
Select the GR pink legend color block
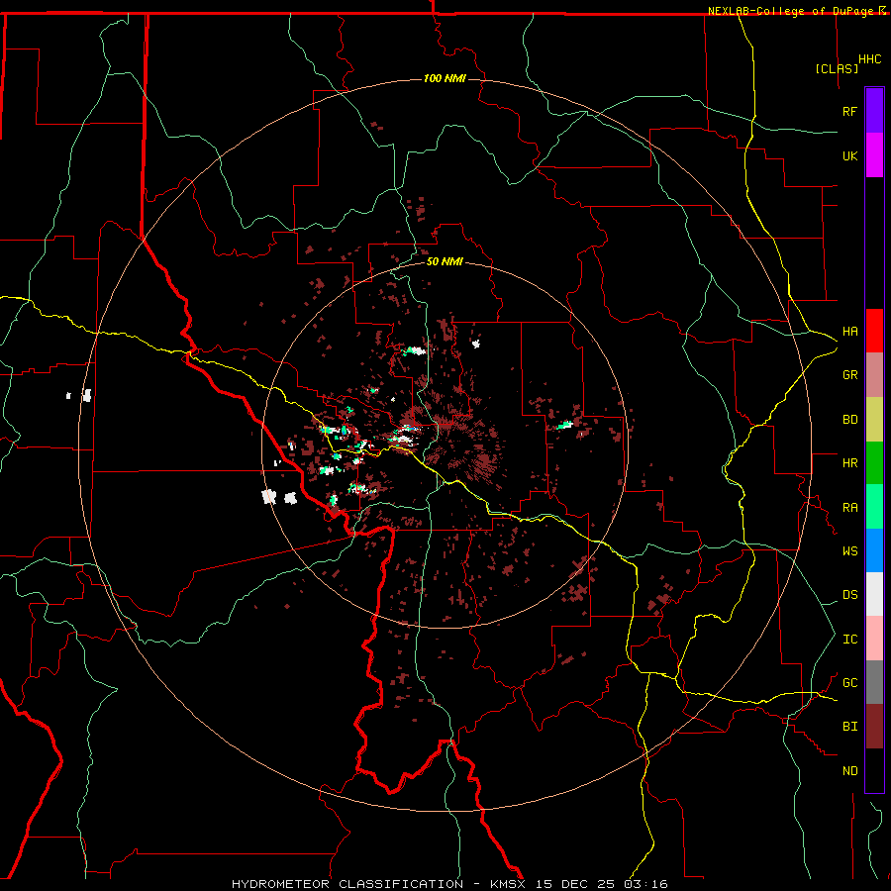point(874,375)
